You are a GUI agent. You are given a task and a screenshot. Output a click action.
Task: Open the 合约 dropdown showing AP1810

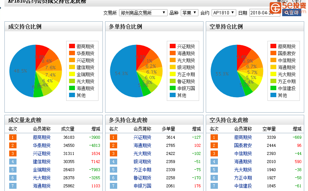224,13
